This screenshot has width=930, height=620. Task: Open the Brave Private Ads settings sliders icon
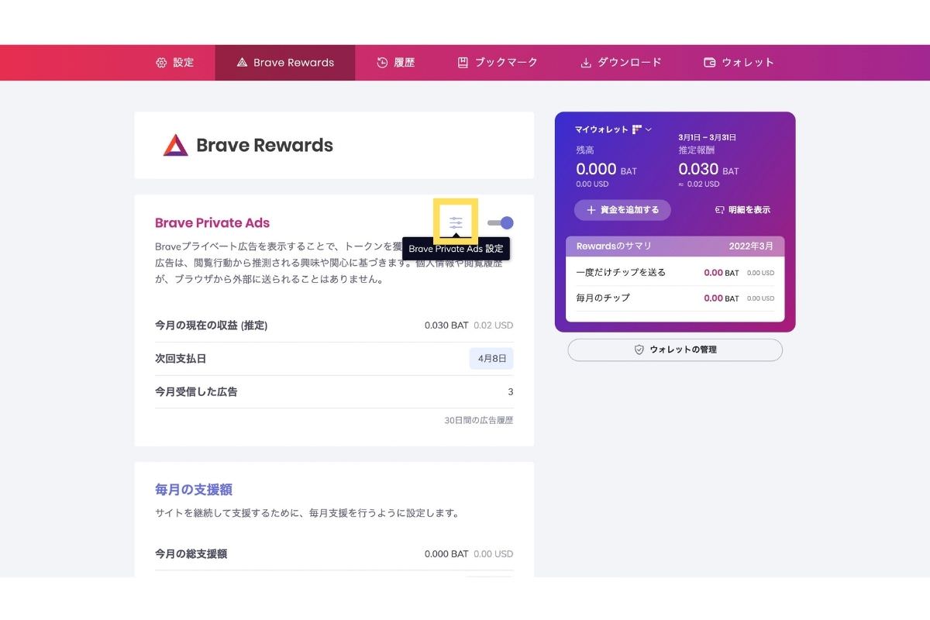click(x=456, y=222)
